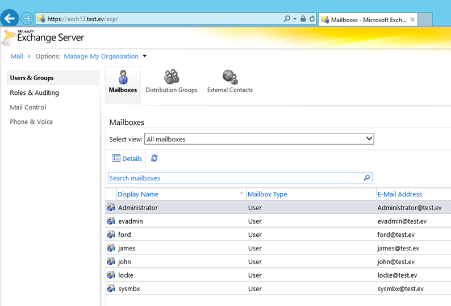Open Mail Control section
The image size is (451, 306).
pos(28,107)
